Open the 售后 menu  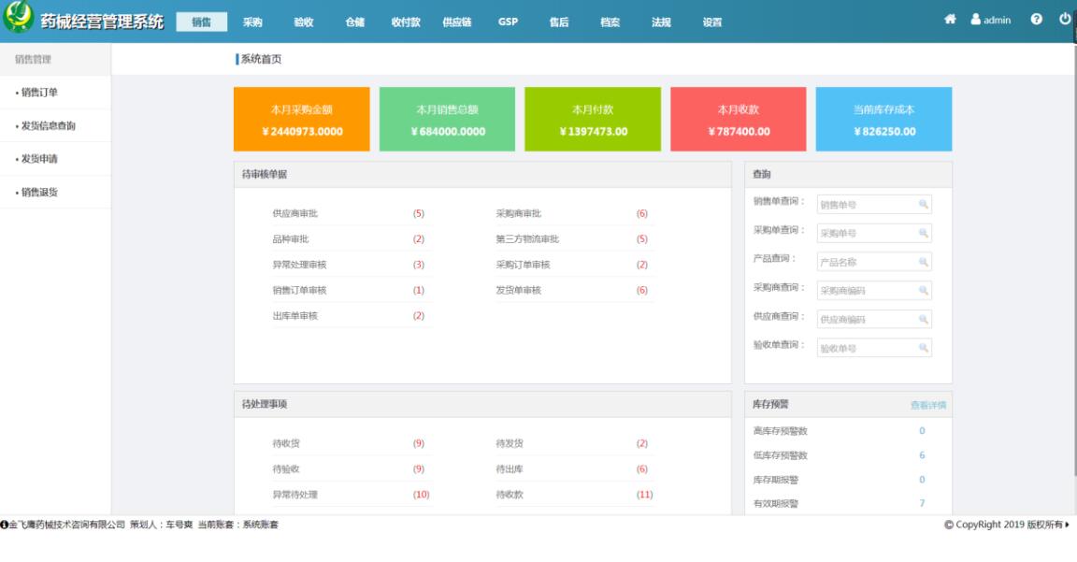coord(559,22)
